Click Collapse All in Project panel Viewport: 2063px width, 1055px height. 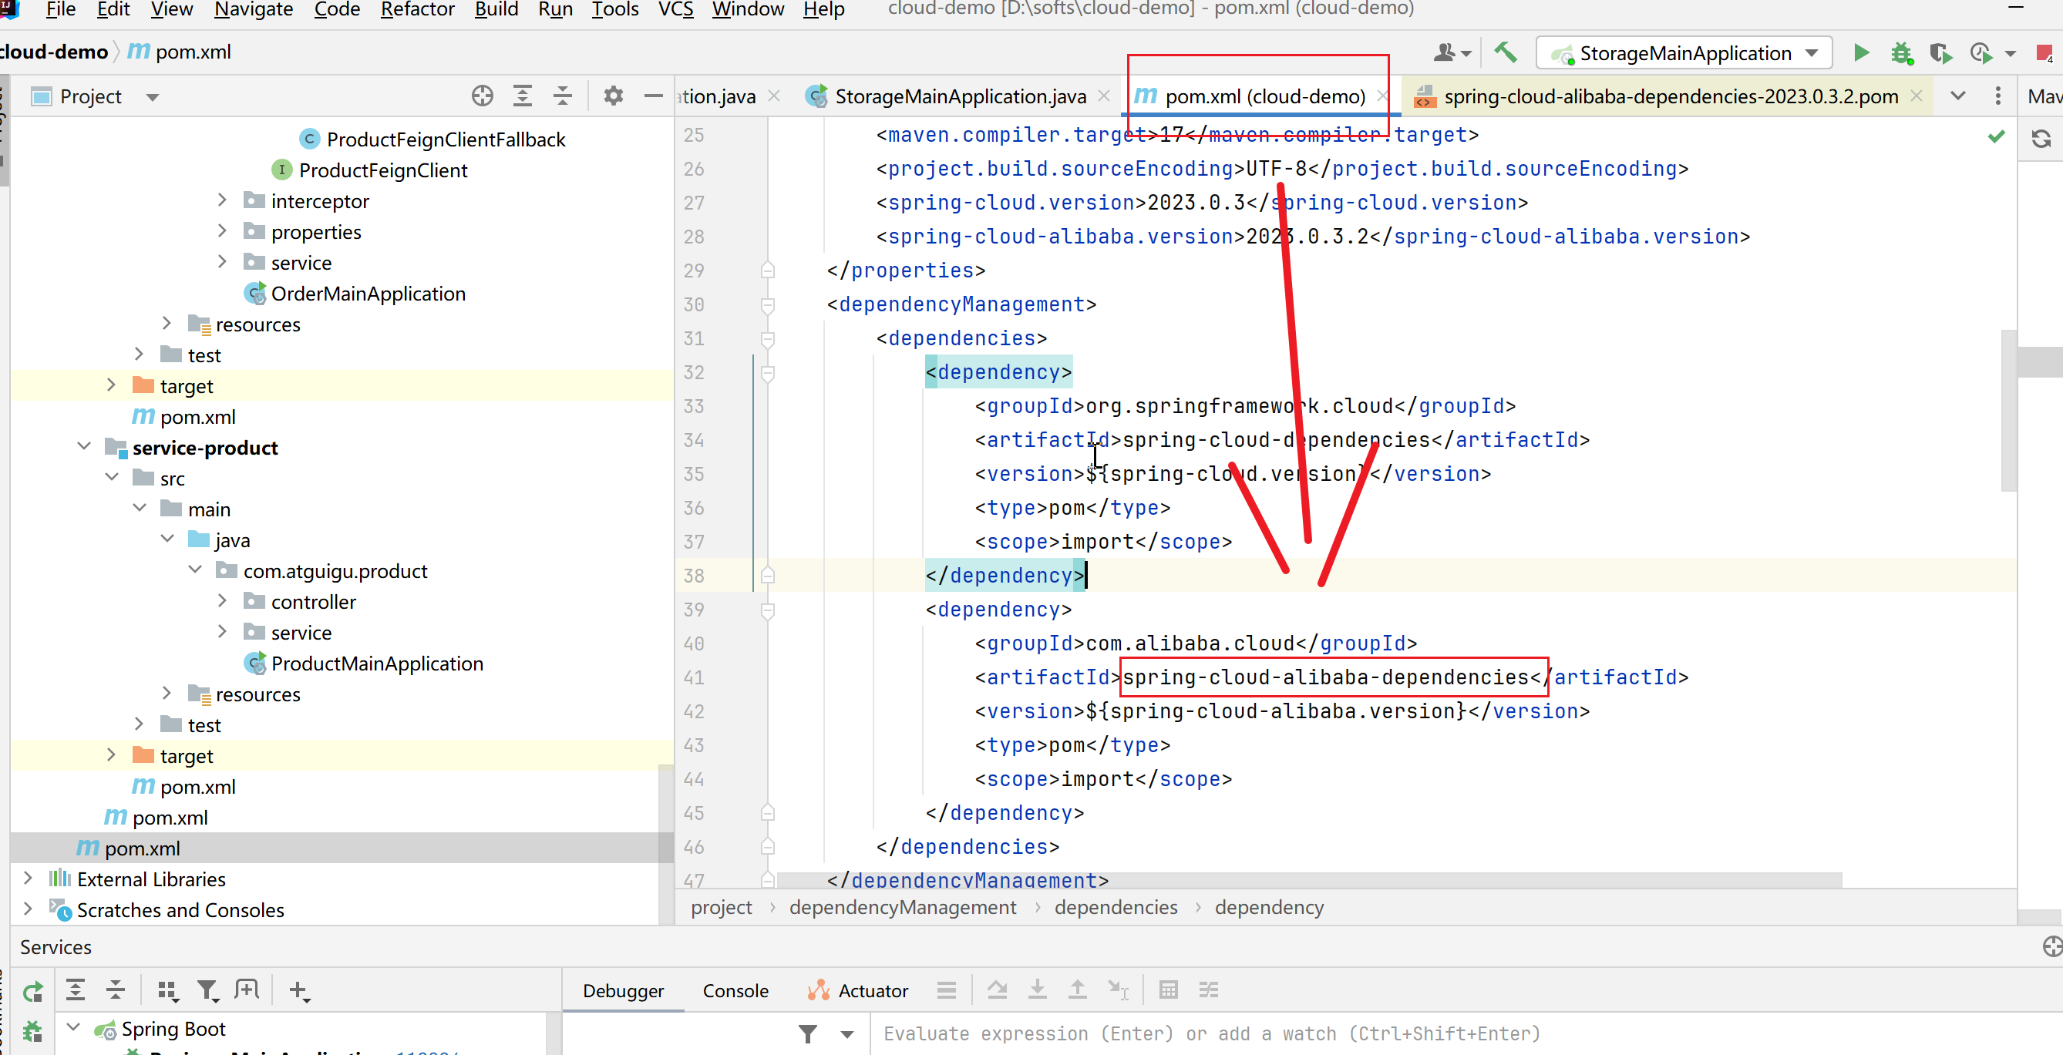(563, 96)
